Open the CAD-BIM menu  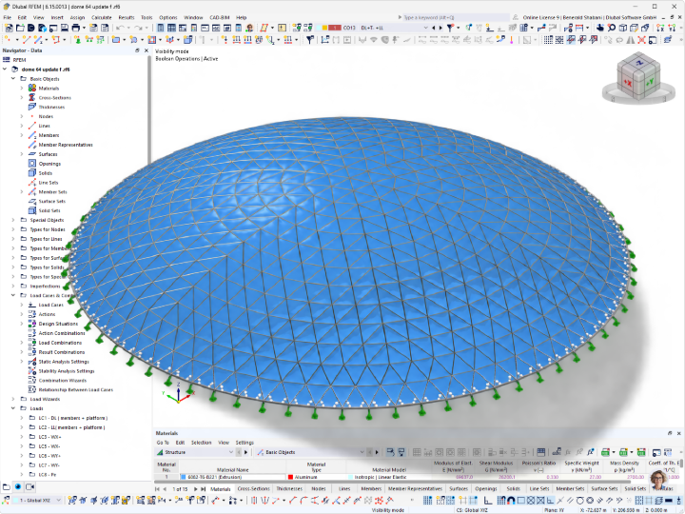[x=220, y=17]
